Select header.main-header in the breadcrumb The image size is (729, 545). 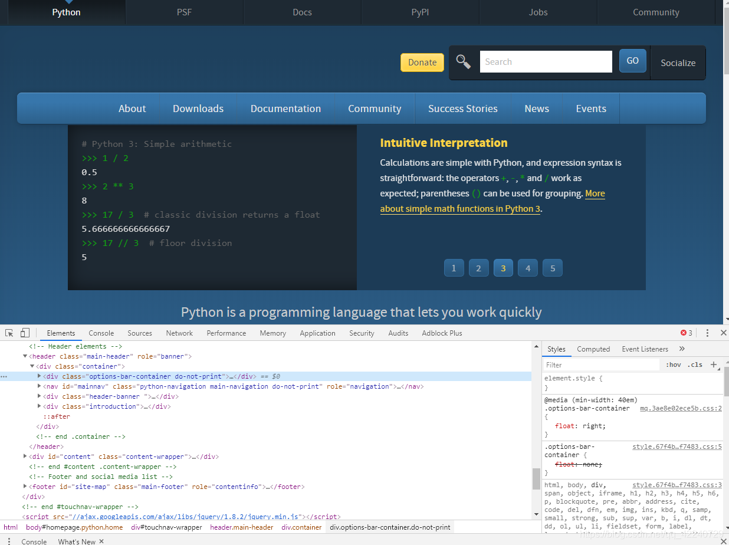pos(242,527)
